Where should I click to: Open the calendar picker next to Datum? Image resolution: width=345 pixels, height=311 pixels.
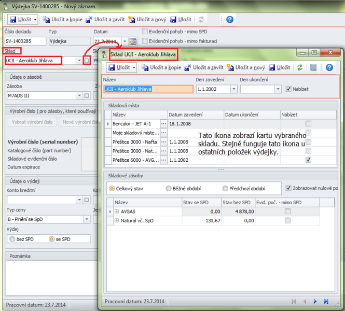pos(133,41)
